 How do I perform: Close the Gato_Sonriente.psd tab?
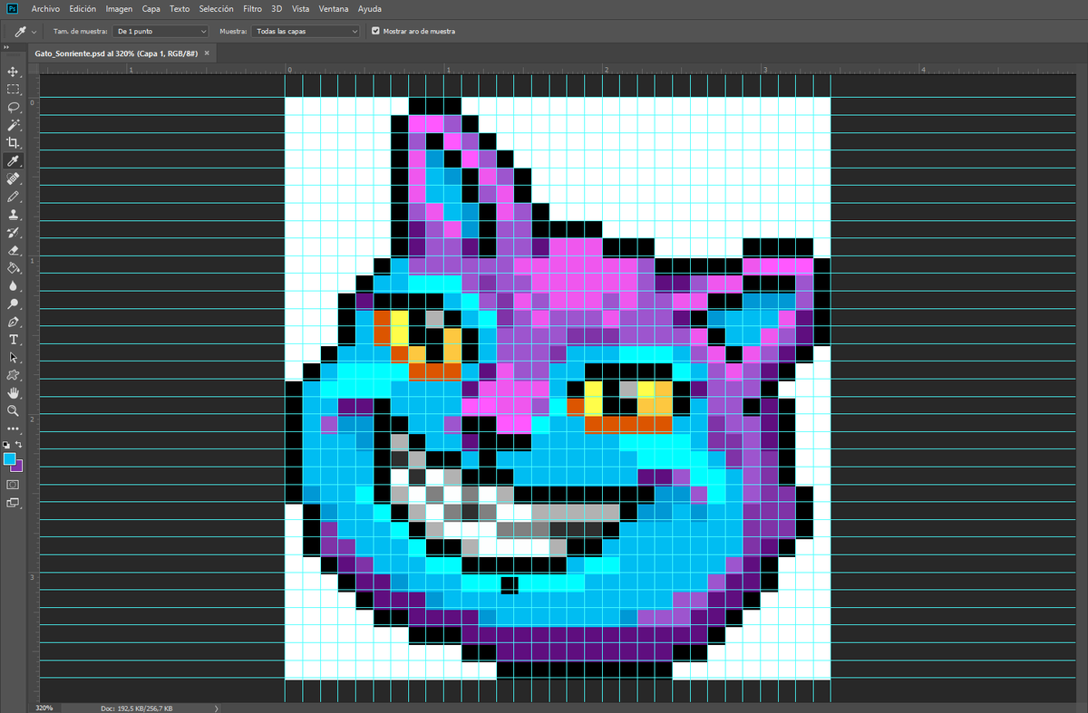[207, 53]
